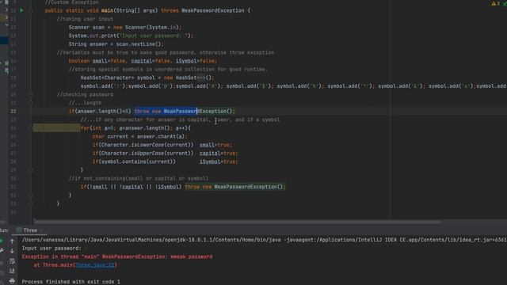
Task: Click the symbol.add chain on line 19
Action: coord(293,86)
